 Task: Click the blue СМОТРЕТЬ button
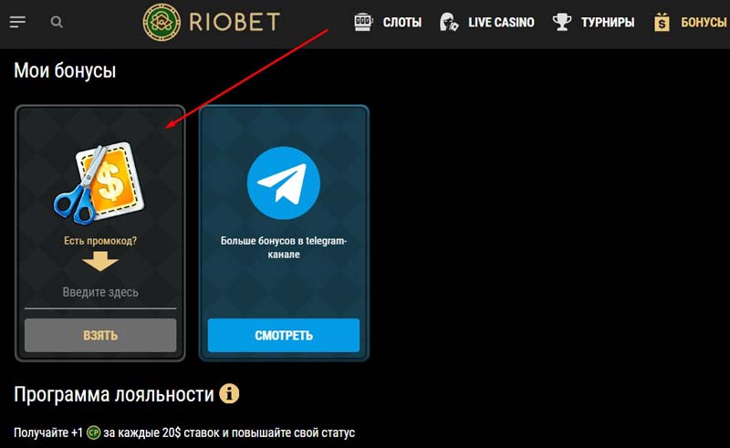284,335
